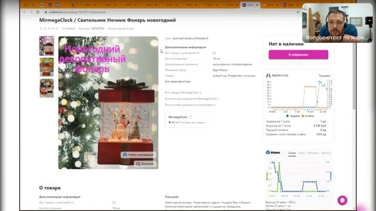Select the first product thumbnail
The image size is (376, 211).
click(x=46, y=46)
